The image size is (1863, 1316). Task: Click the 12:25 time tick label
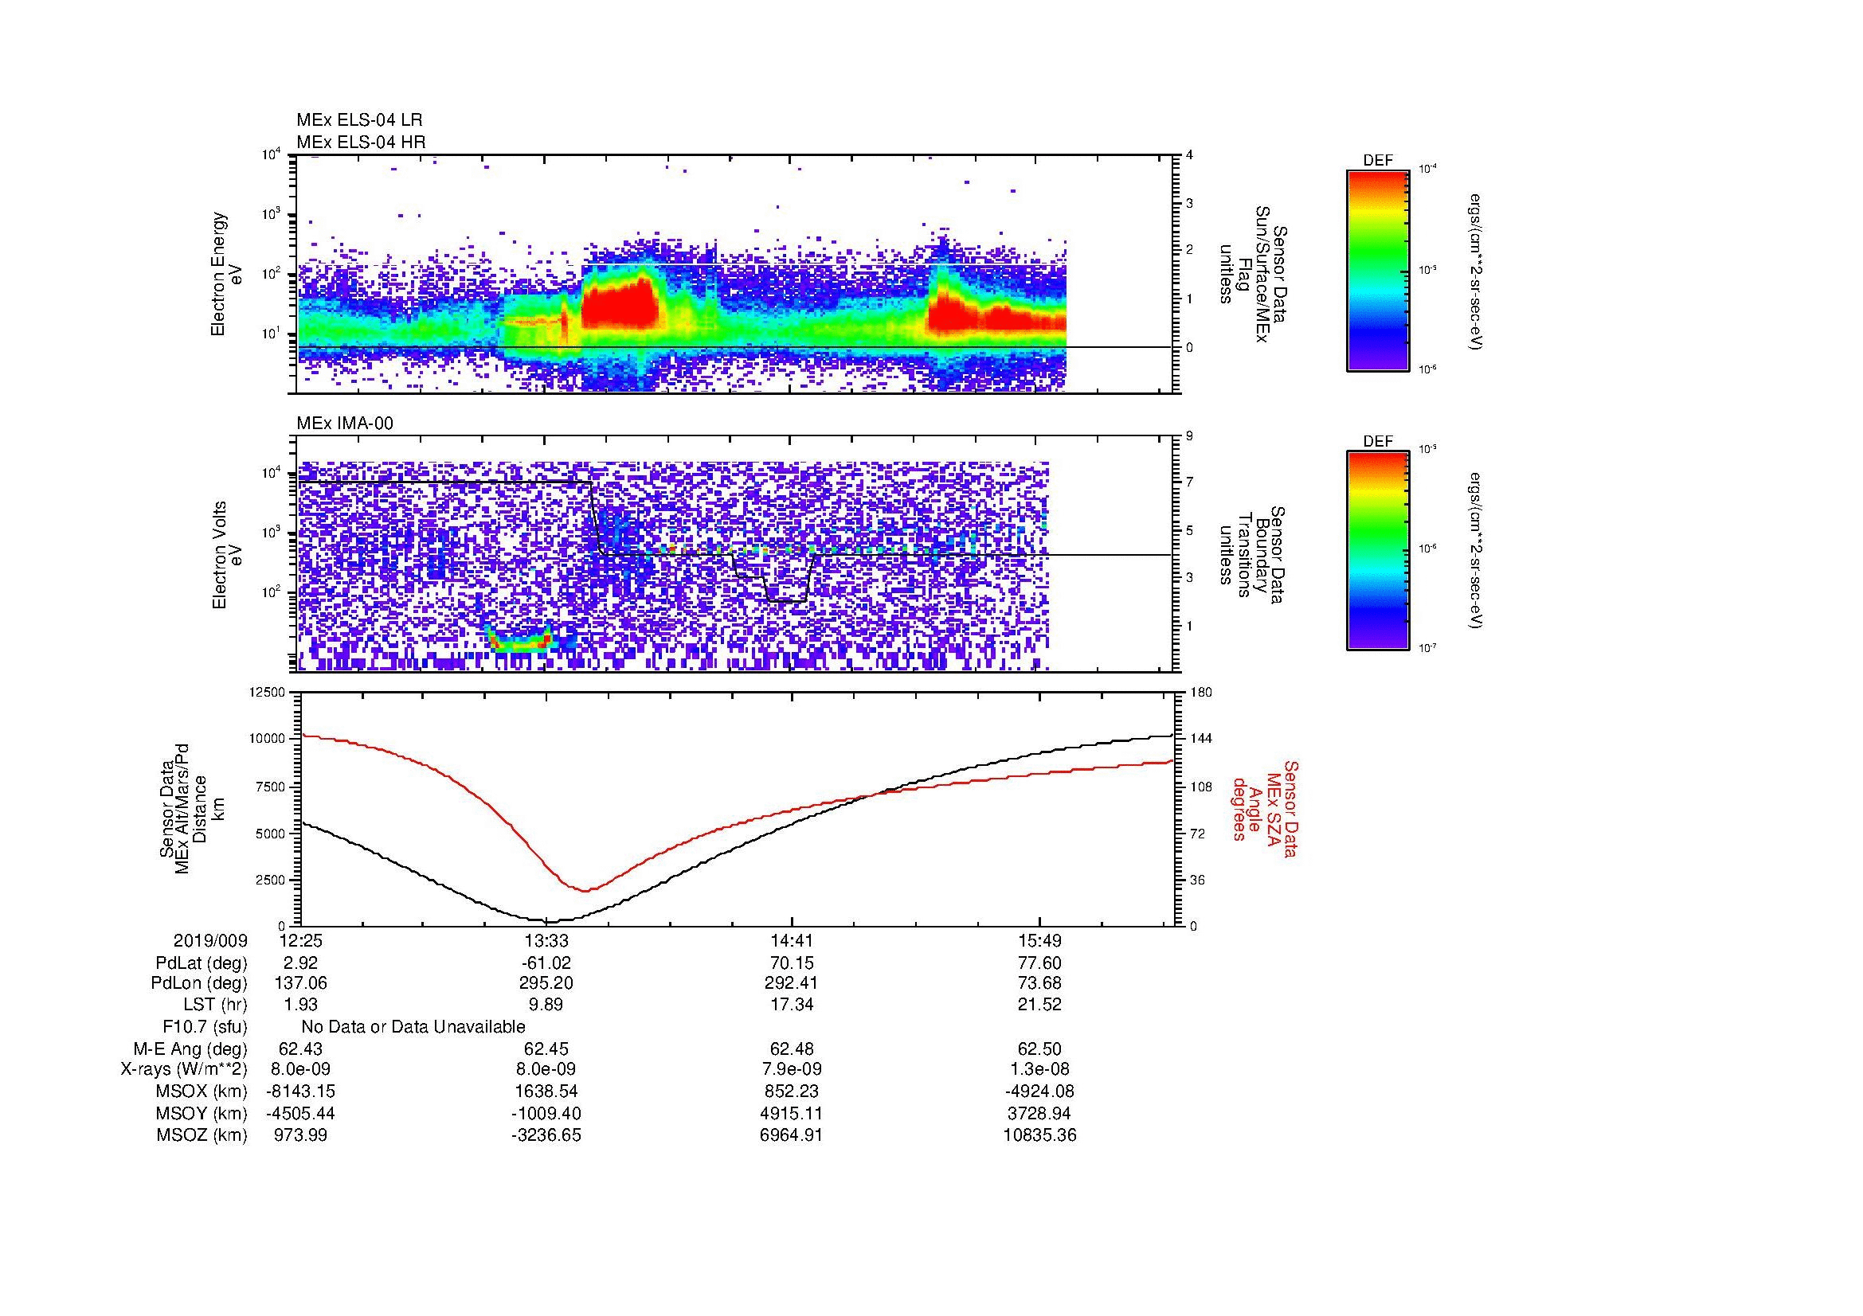click(299, 940)
